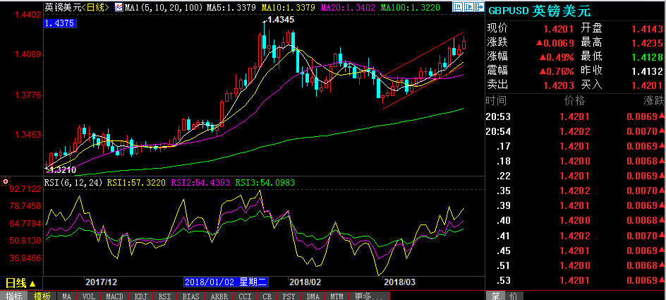Click the 1.4345 peak price marker
Viewport: 666px width, 300px height.
279,19
